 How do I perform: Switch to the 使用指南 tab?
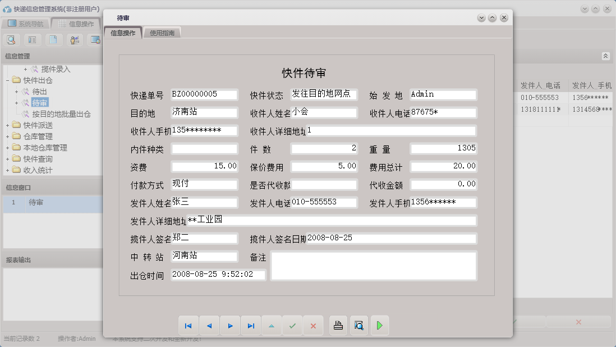tap(162, 32)
